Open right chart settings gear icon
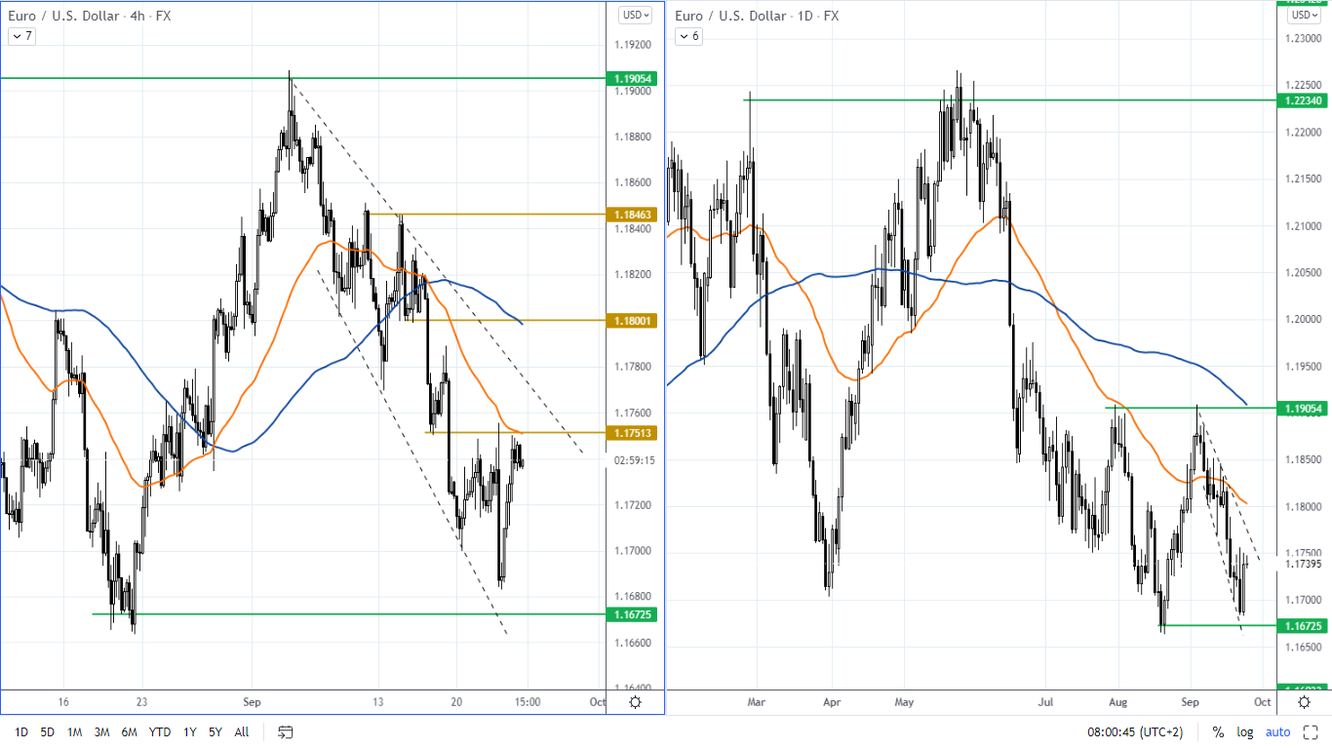Viewport: 1332px width, 749px height. point(1304,702)
